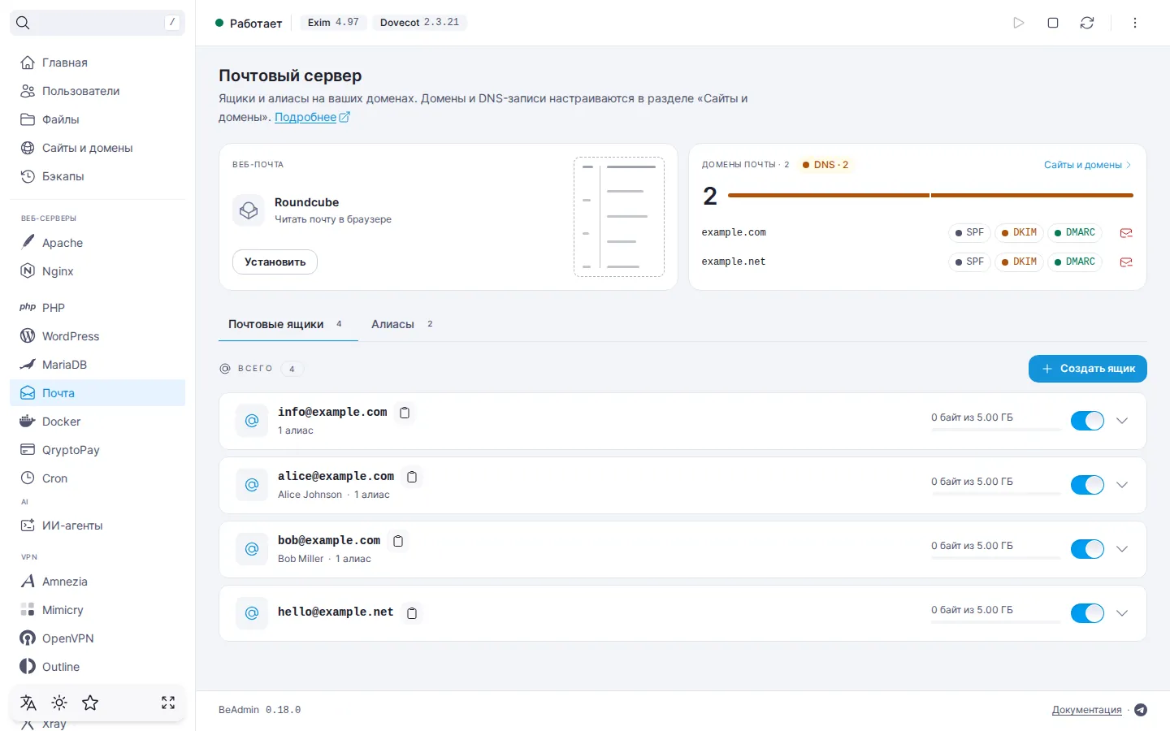
Task: Click the info@example.com storage usage bar
Action: click(996, 429)
